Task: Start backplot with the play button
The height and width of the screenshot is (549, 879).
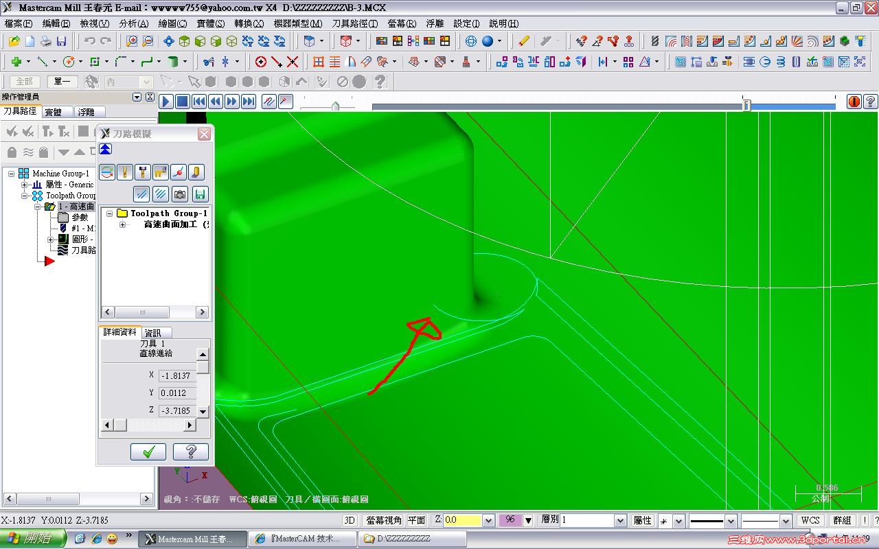Action: [x=166, y=102]
